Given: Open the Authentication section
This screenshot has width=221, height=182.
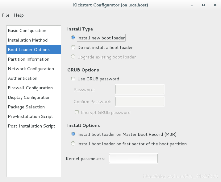Looking at the screenshot, I should pos(34,78).
